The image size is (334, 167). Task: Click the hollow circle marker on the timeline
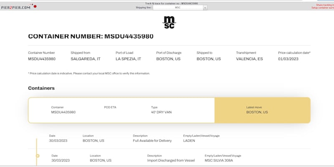38,156
